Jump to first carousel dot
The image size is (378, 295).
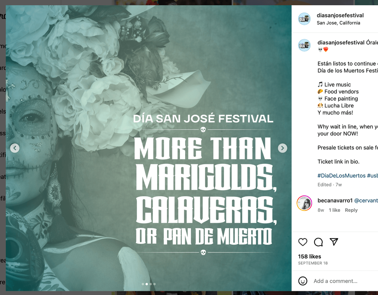click(x=143, y=284)
